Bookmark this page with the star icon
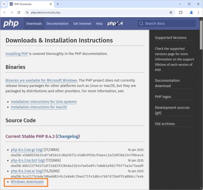The height and width of the screenshot is (190, 203). (171, 12)
